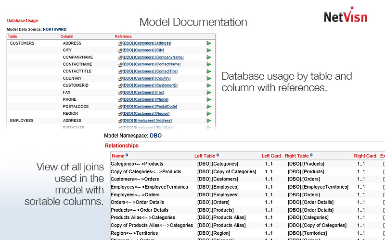Click the green arrow in COMPANYNAME row

[x=209, y=57]
